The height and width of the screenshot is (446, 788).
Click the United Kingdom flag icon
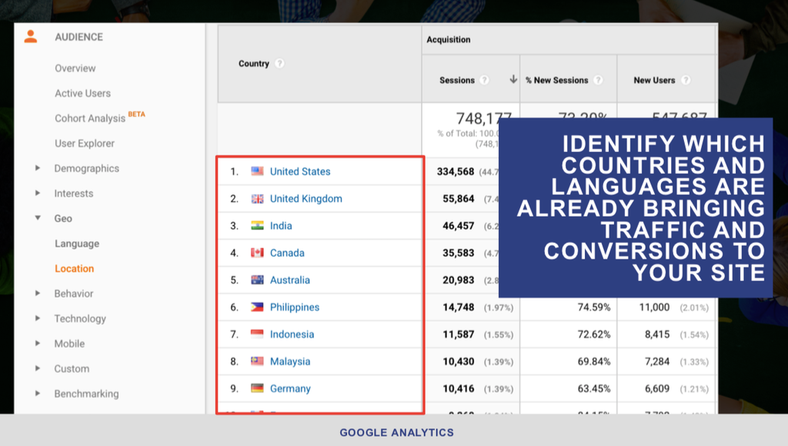pyautogui.click(x=257, y=198)
